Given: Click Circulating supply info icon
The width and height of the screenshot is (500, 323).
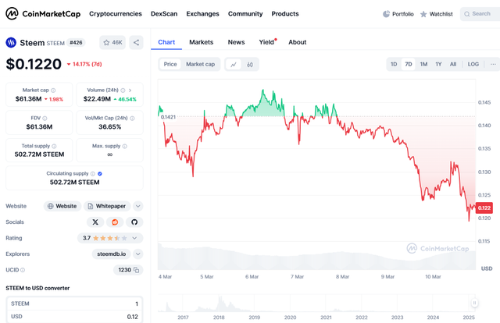Looking at the screenshot, I should click(x=93, y=174).
